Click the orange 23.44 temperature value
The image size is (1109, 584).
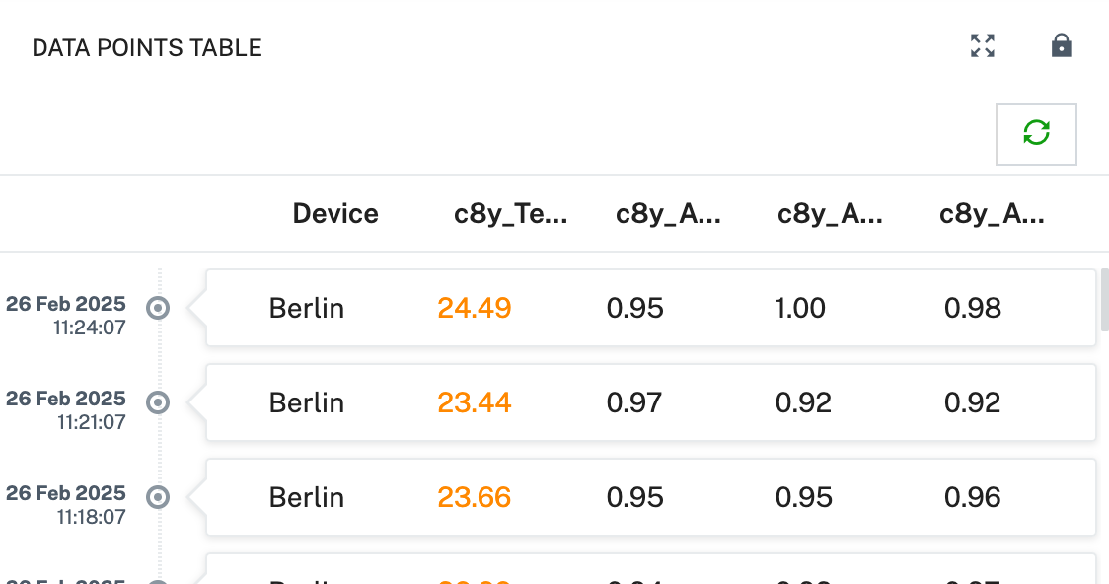pos(475,403)
